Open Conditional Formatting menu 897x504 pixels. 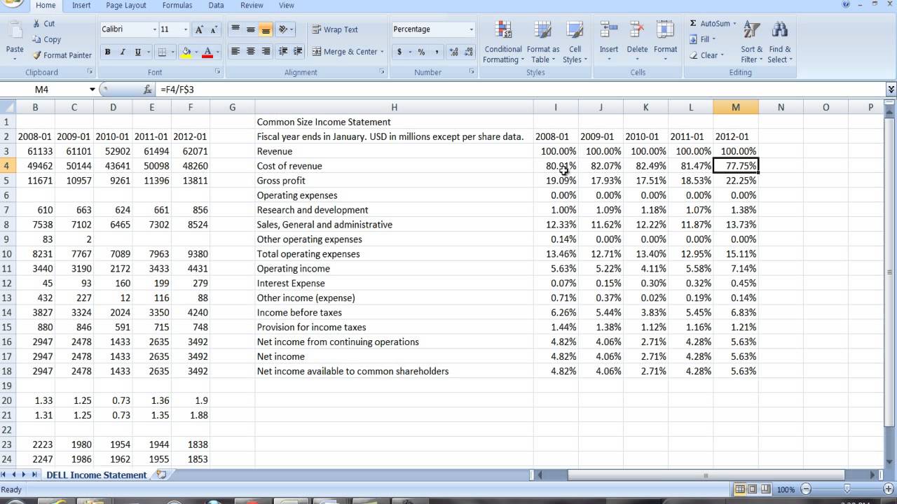502,42
